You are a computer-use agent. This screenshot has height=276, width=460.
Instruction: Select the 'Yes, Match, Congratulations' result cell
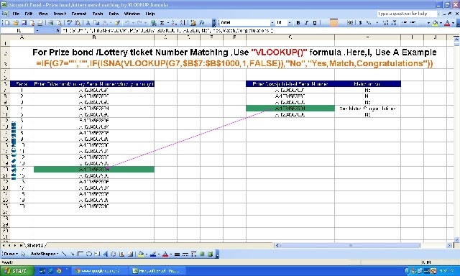[x=367, y=109]
